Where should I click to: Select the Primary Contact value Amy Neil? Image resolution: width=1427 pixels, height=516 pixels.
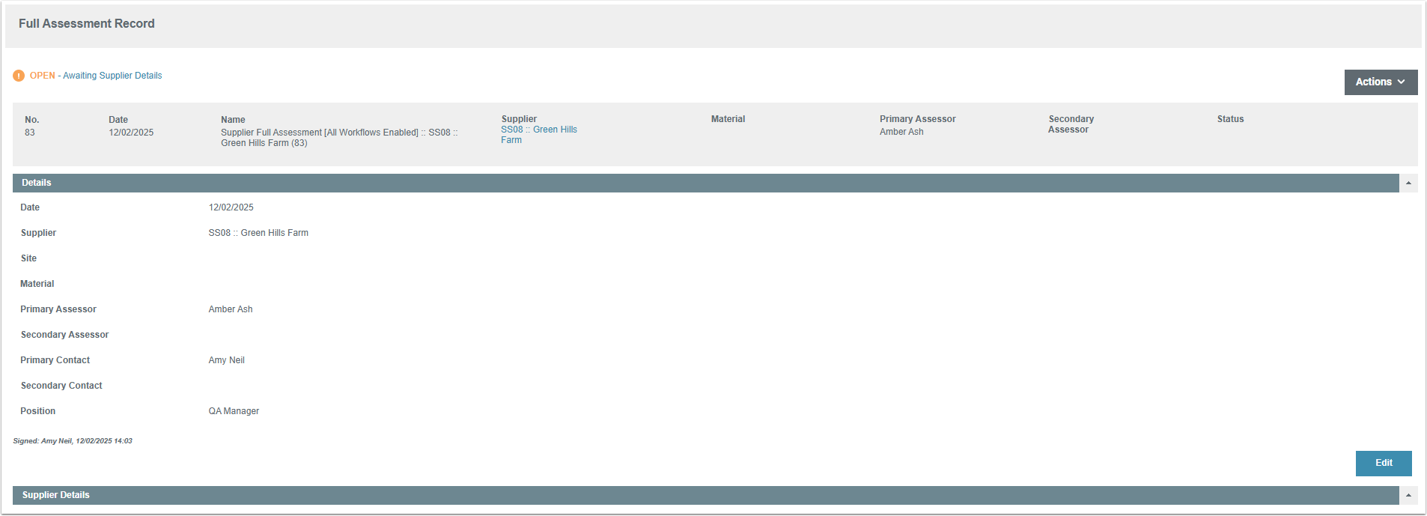click(227, 360)
